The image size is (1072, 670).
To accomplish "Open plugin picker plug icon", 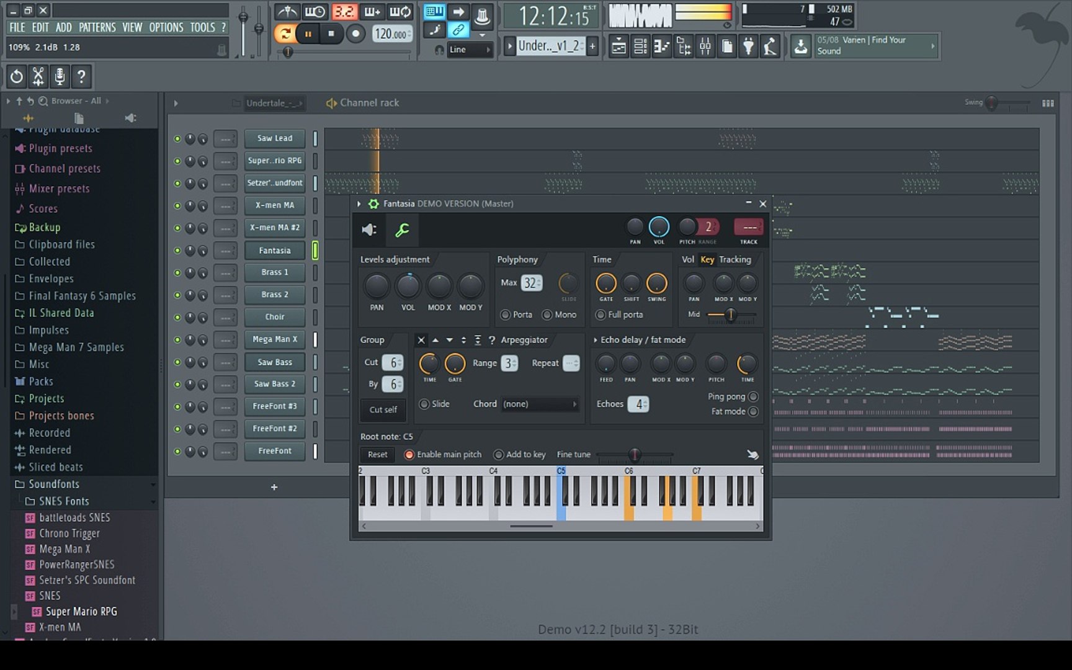I will (x=749, y=47).
